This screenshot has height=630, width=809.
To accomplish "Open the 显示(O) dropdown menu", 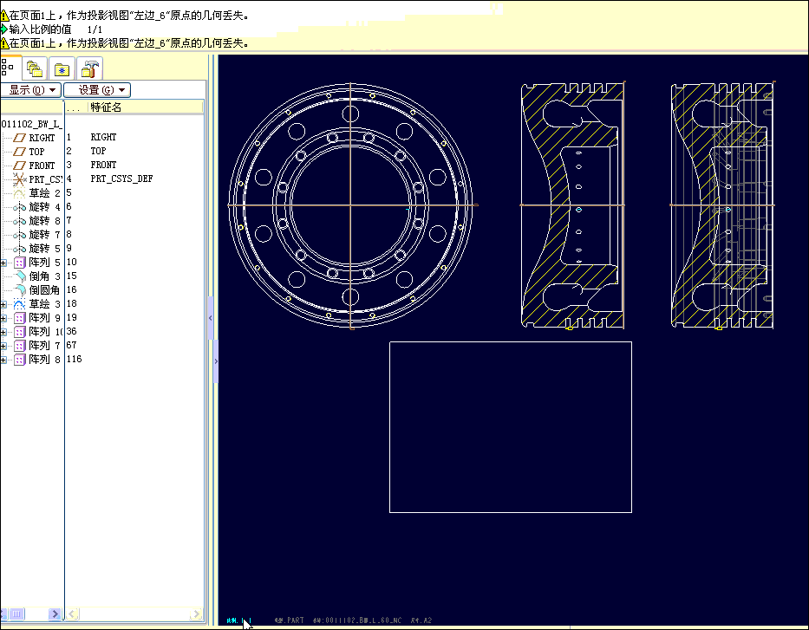I will (x=30, y=90).
